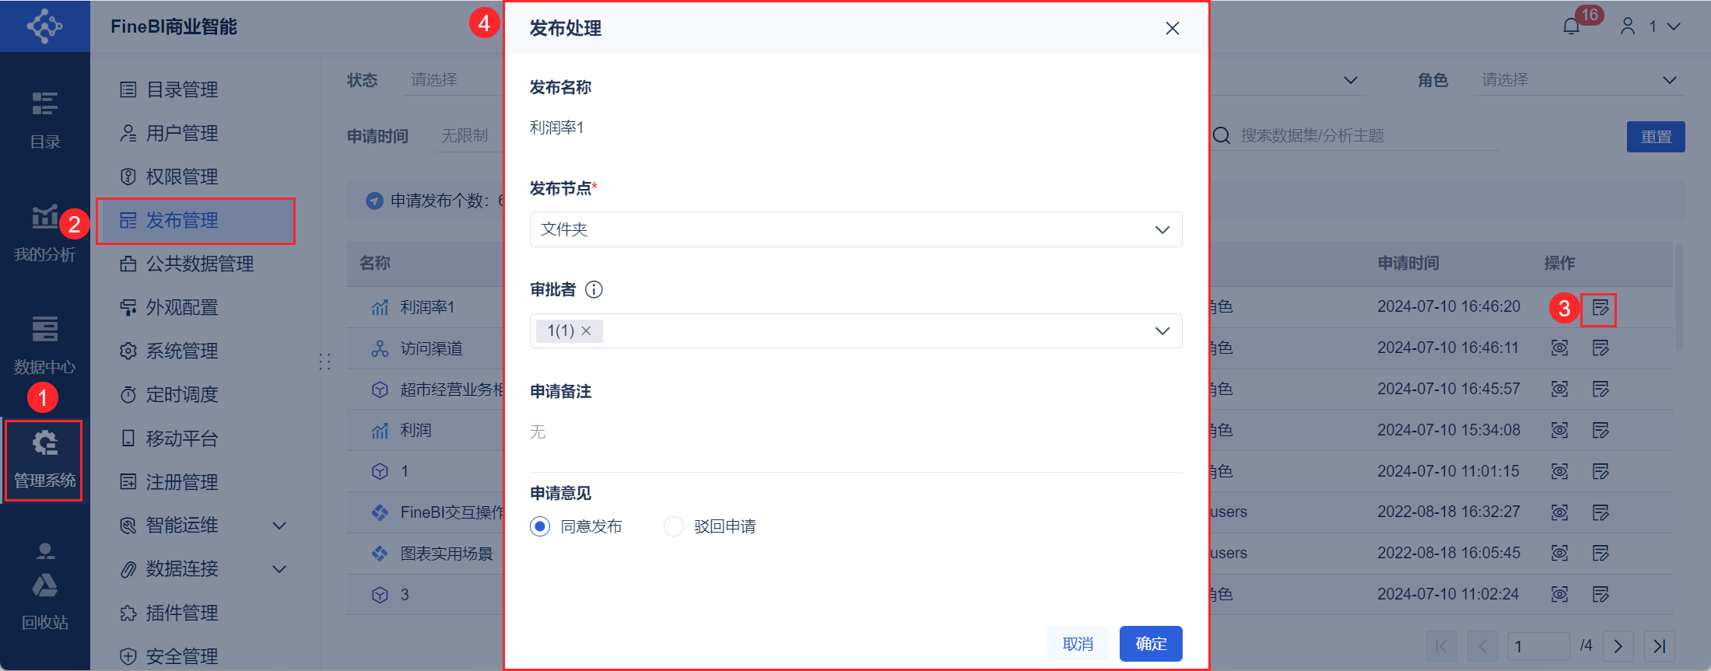Click the 确定 confirm button
Image resolution: width=1711 pixels, height=671 pixels.
(1150, 644)
